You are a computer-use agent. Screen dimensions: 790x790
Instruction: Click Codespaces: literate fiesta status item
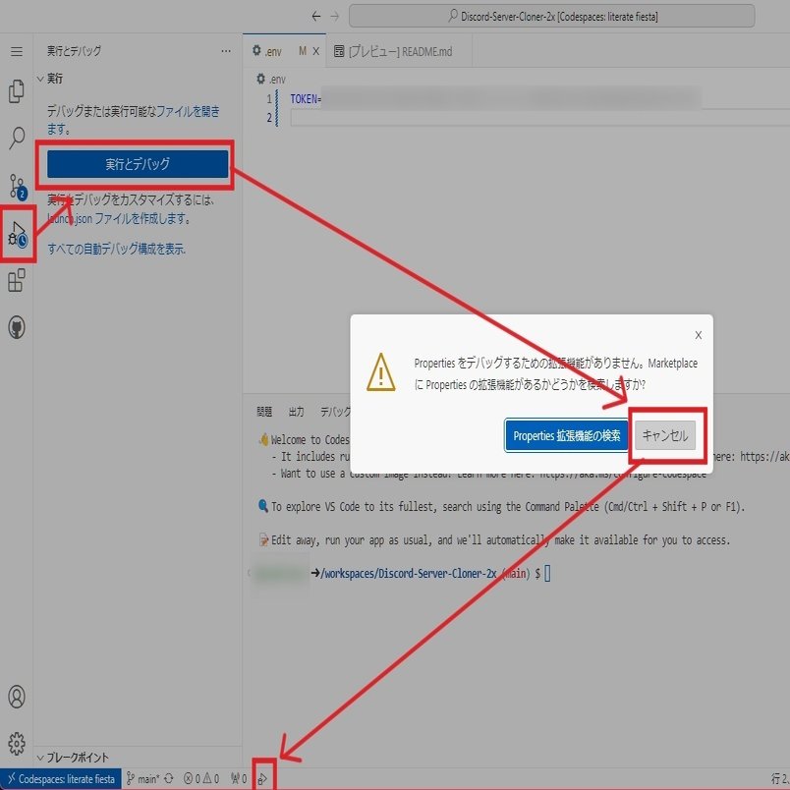coord(61,779)
